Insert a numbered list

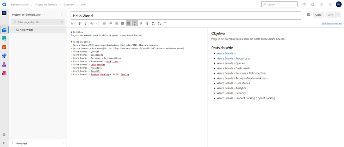(x=110, y=23)
